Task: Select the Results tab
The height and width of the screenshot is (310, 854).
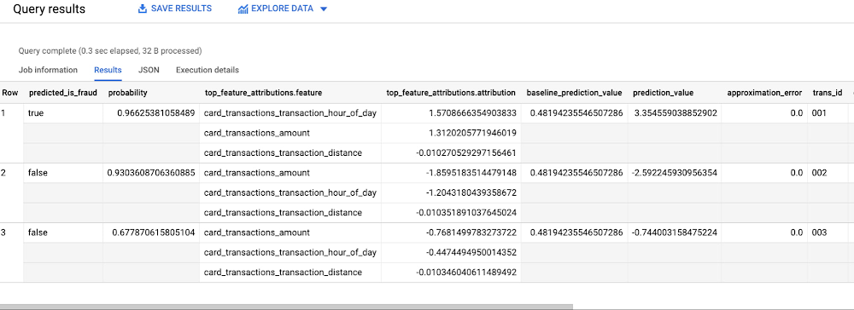Action: point(108,70)
